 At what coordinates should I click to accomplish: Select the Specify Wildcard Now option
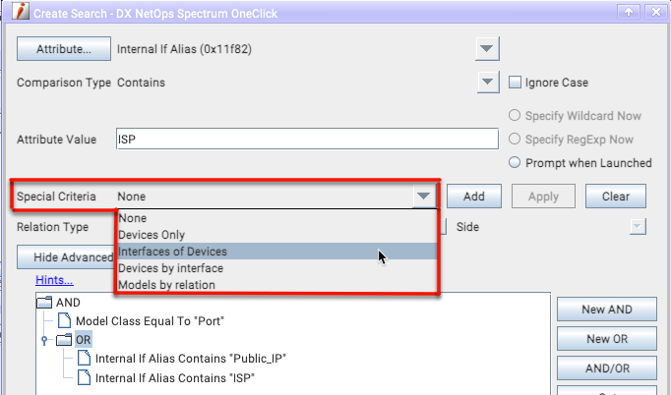[x=515, y=114]
